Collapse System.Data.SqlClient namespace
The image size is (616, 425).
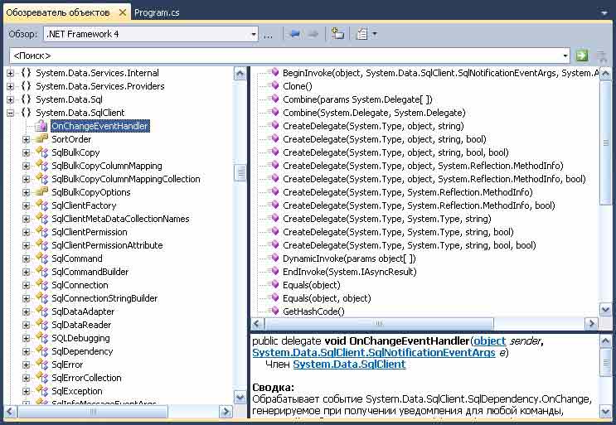pyautogui.click(x=11, y=113)
